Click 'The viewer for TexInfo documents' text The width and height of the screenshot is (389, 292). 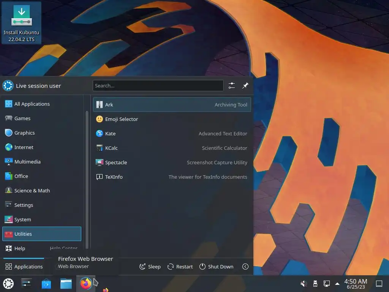click(208, 176)
